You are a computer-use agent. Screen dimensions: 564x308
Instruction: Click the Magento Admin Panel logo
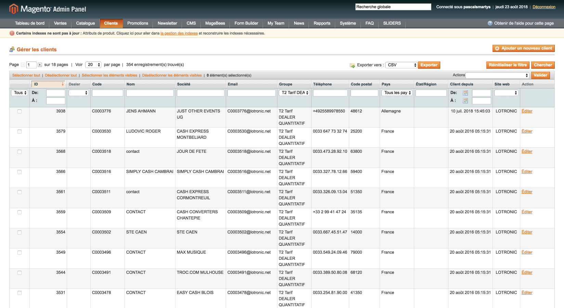point(48,9)
